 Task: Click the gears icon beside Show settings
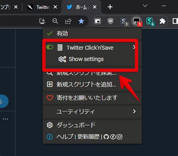pyautogui.click(x=62, y=59)
